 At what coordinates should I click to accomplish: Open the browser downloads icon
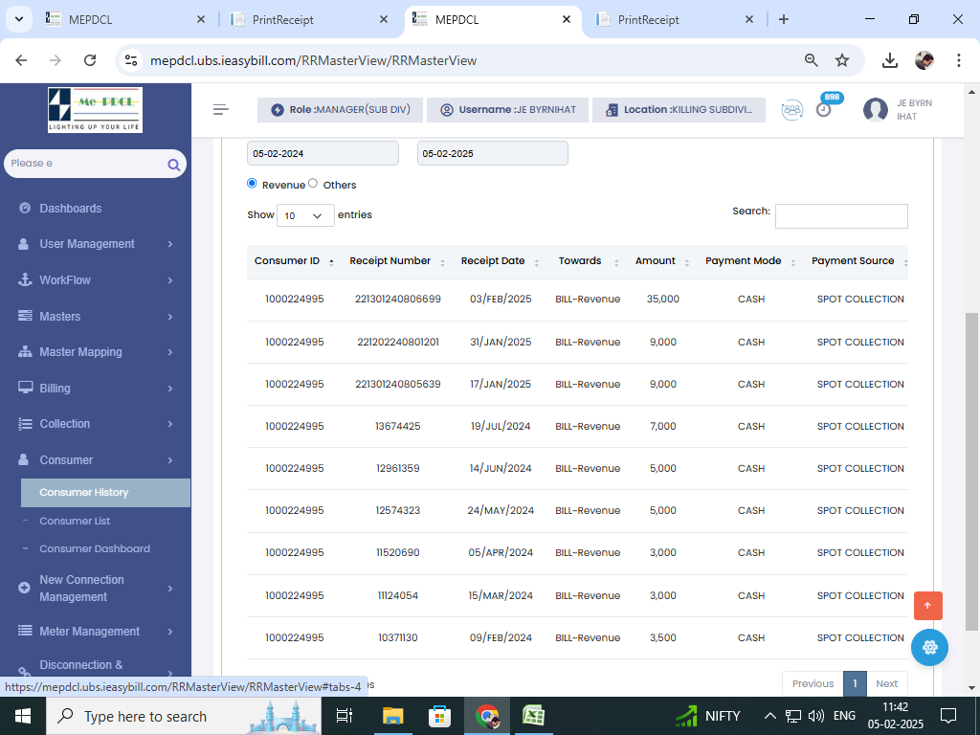click(x=889, y=60)
